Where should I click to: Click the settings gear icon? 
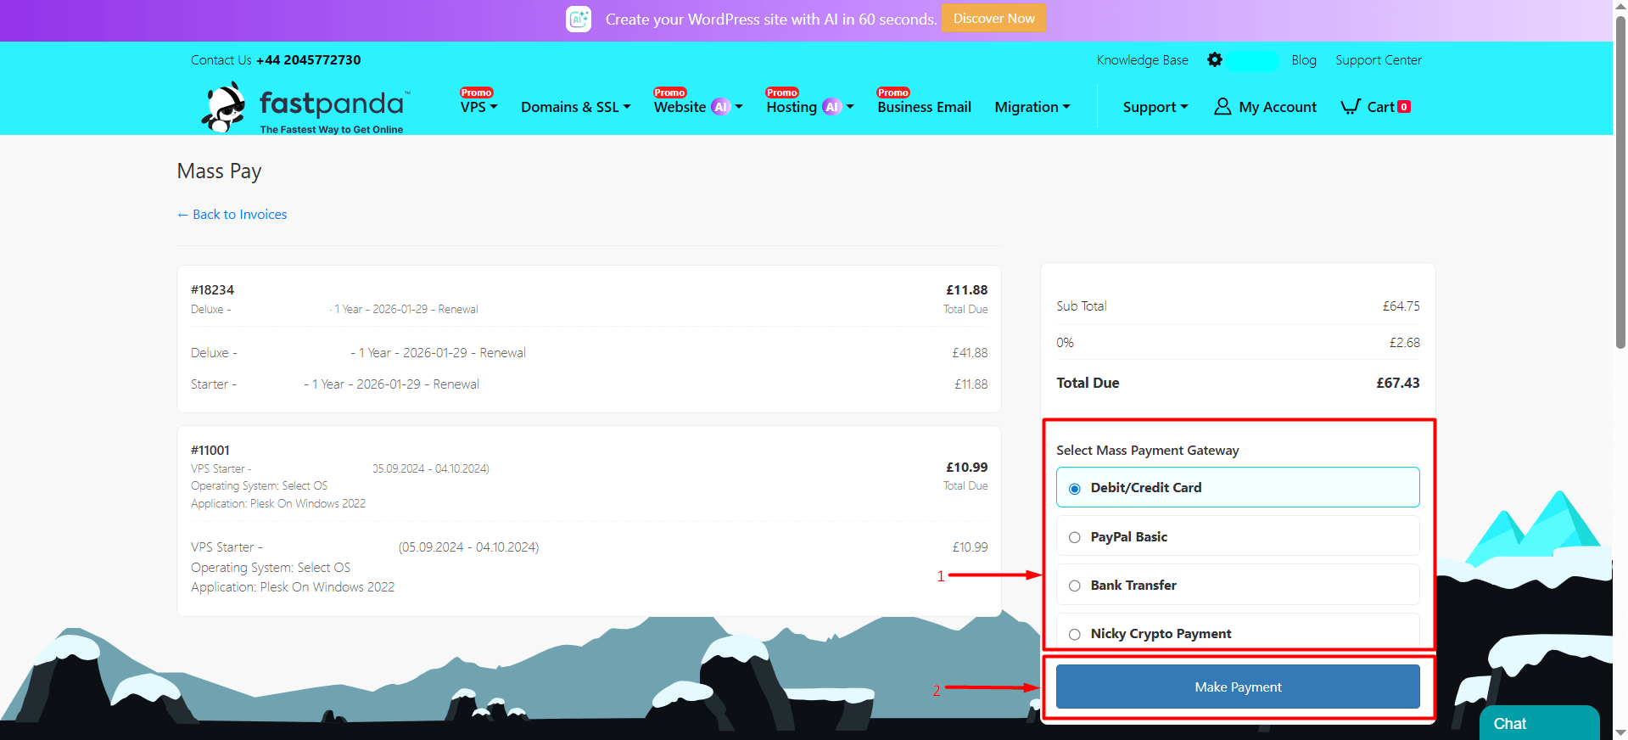[1215, 59]
